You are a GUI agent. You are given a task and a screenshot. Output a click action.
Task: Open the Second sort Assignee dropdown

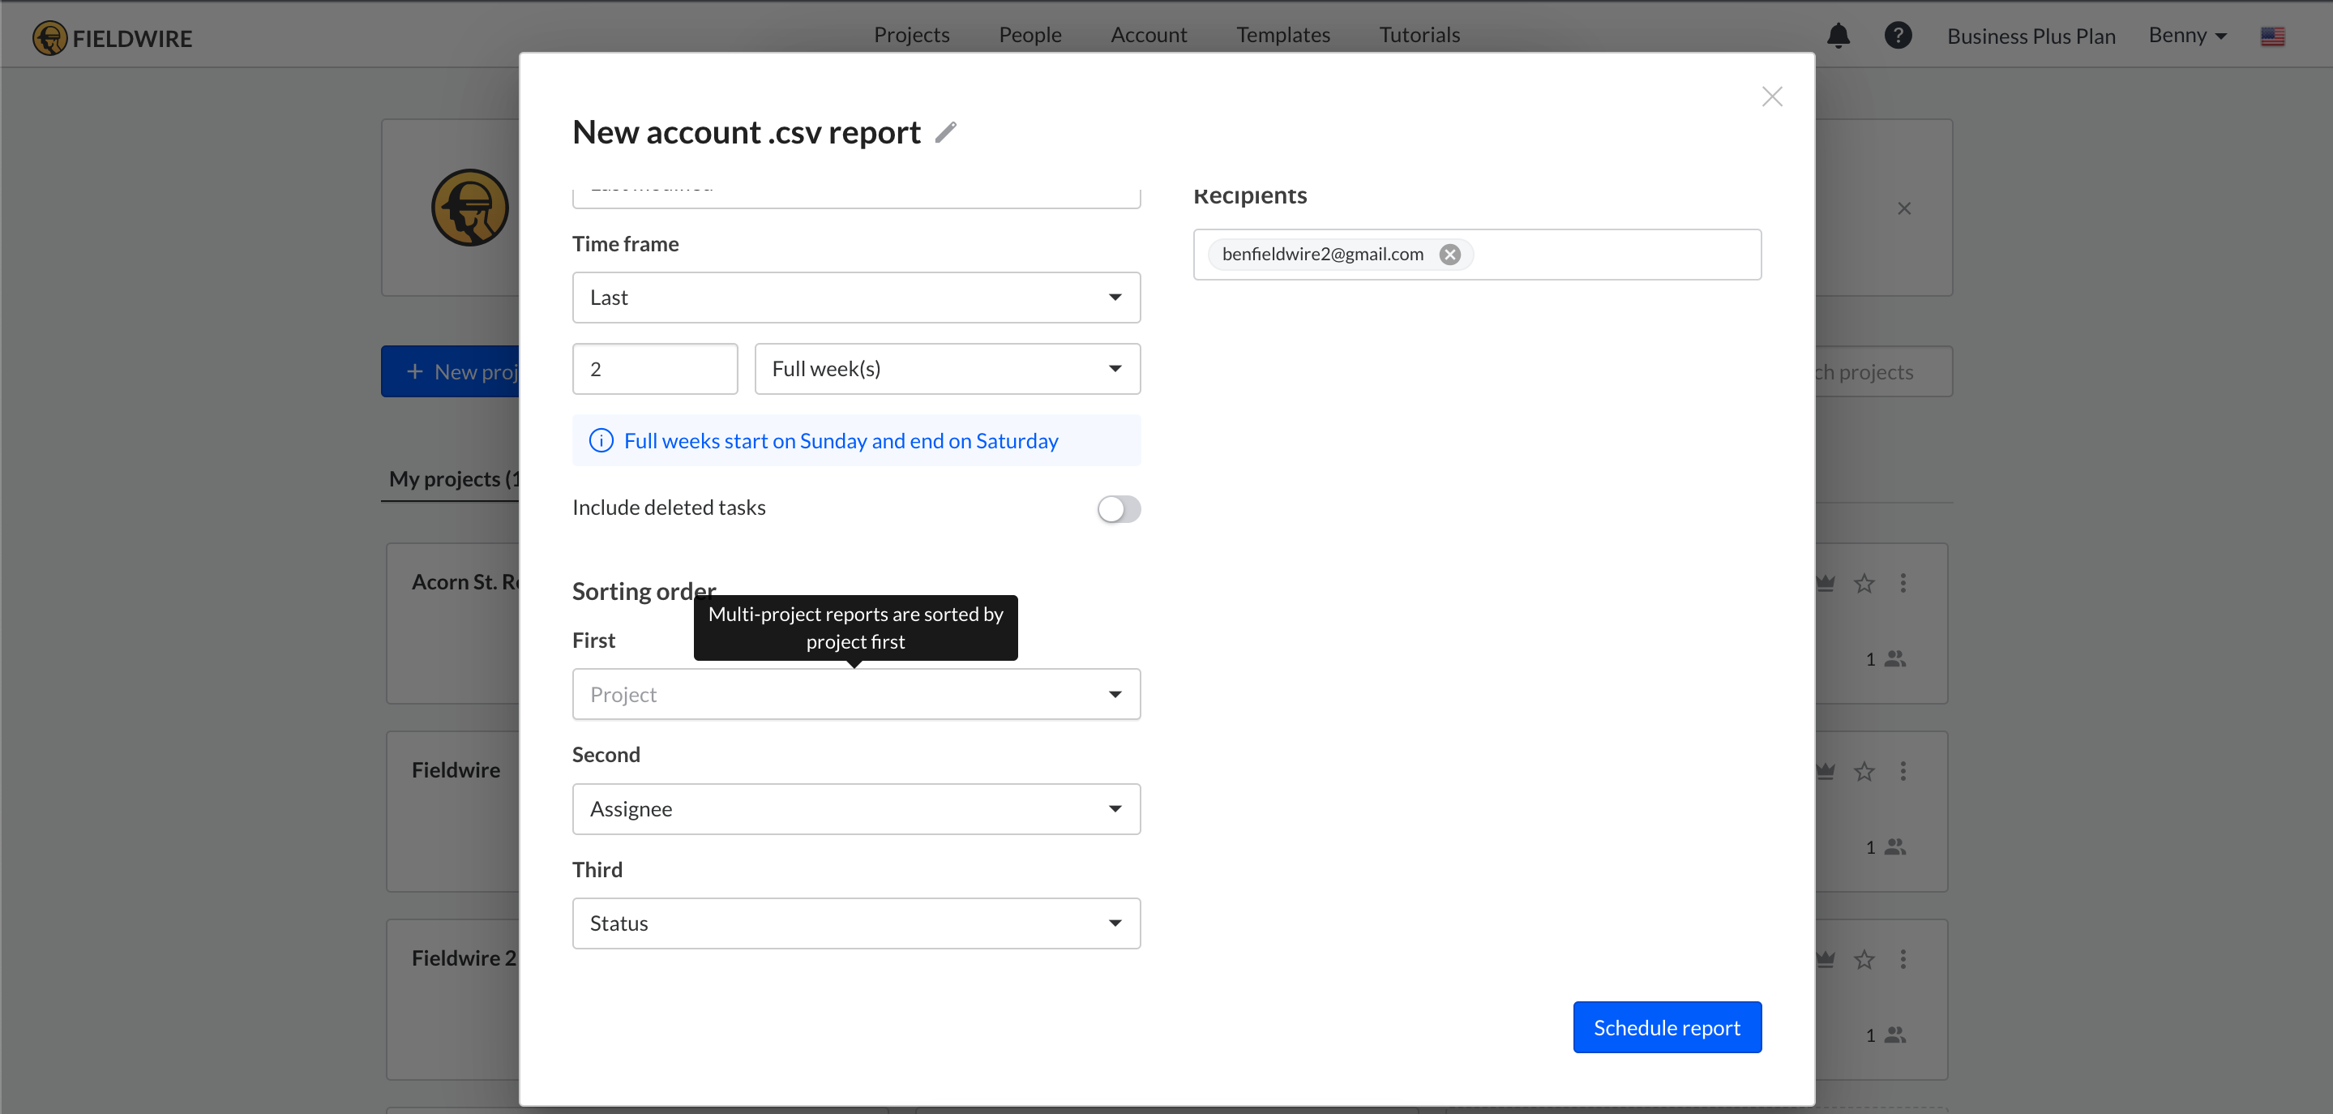tap(856, 809)
